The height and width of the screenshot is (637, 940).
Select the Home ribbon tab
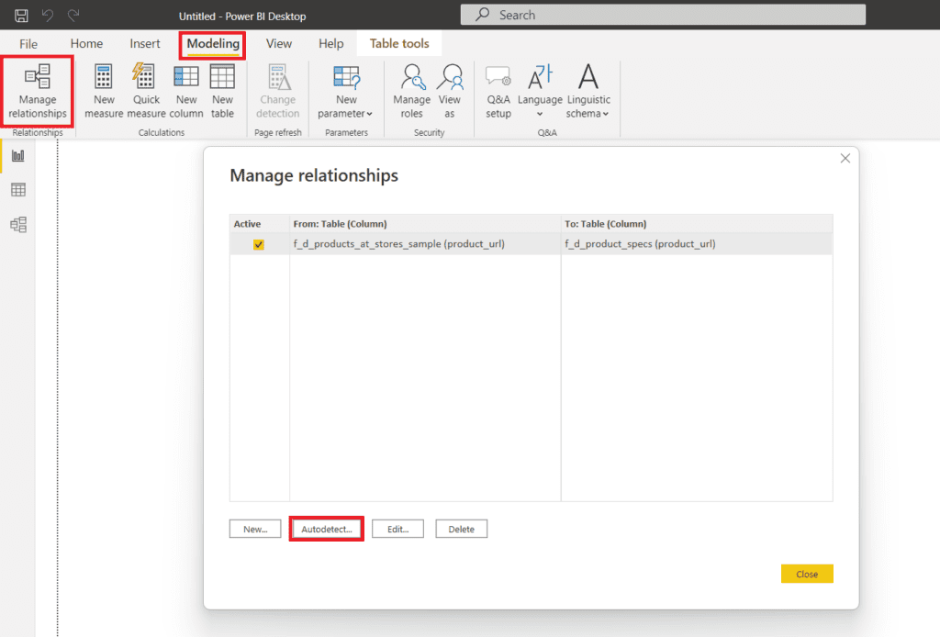coord(86,44)
